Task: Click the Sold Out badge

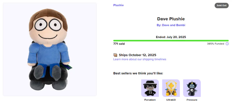Action: pyautogui.click(x=222, y=5)
